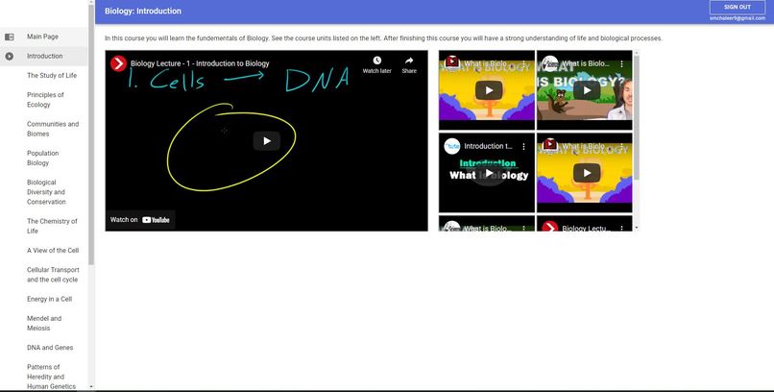Open Principles of Ecology unit
The width and height of the screenshot is (774, 392).
45,100
